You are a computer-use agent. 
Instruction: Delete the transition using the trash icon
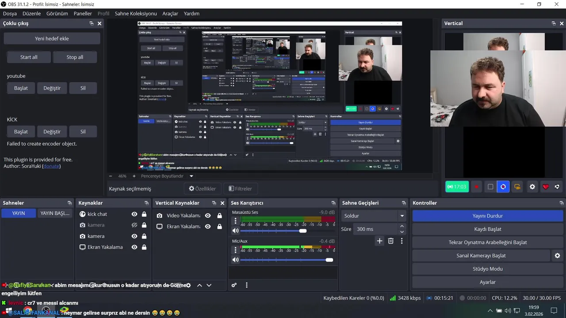(390, 241)
